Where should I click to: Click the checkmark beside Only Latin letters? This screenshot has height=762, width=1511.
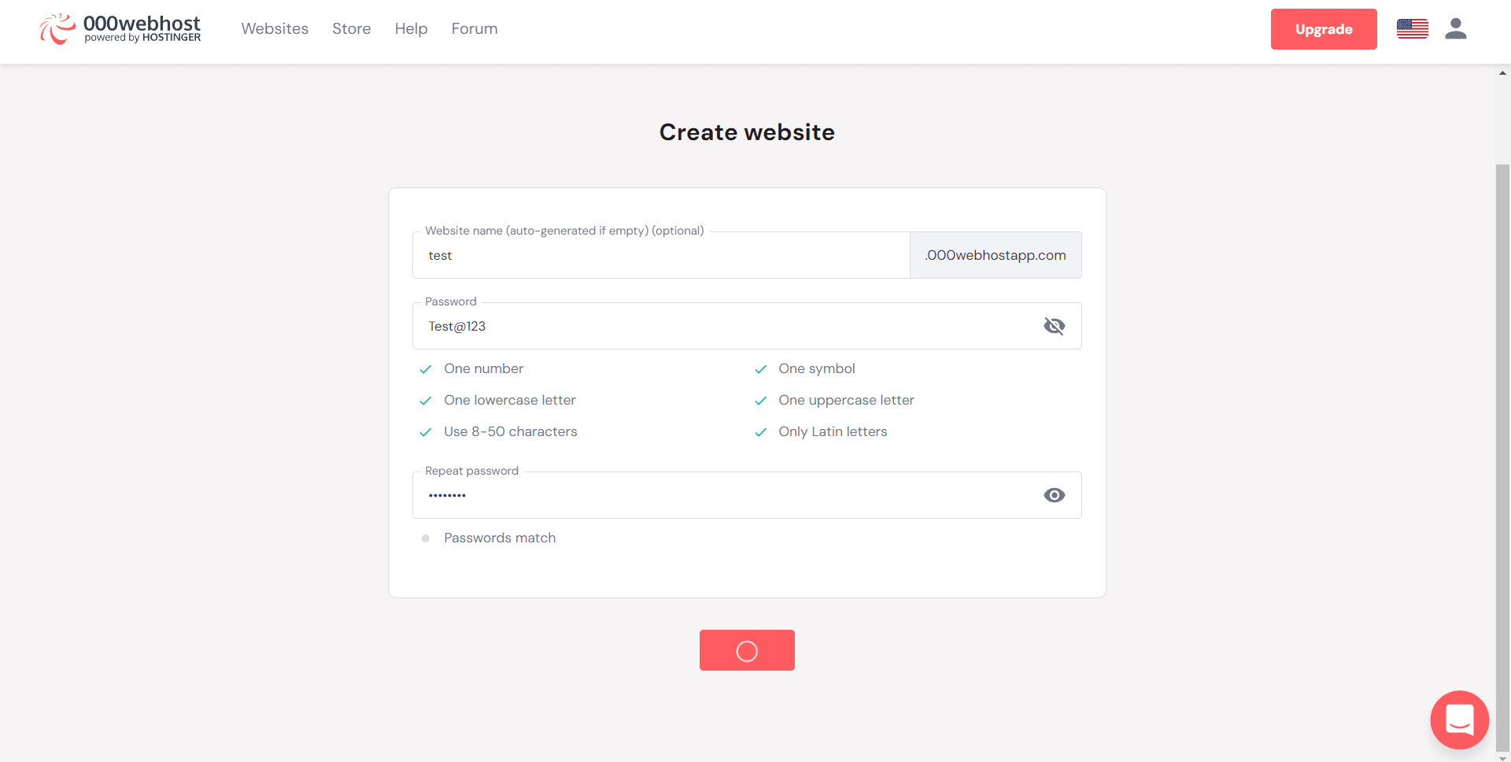(x=761, y=431)
